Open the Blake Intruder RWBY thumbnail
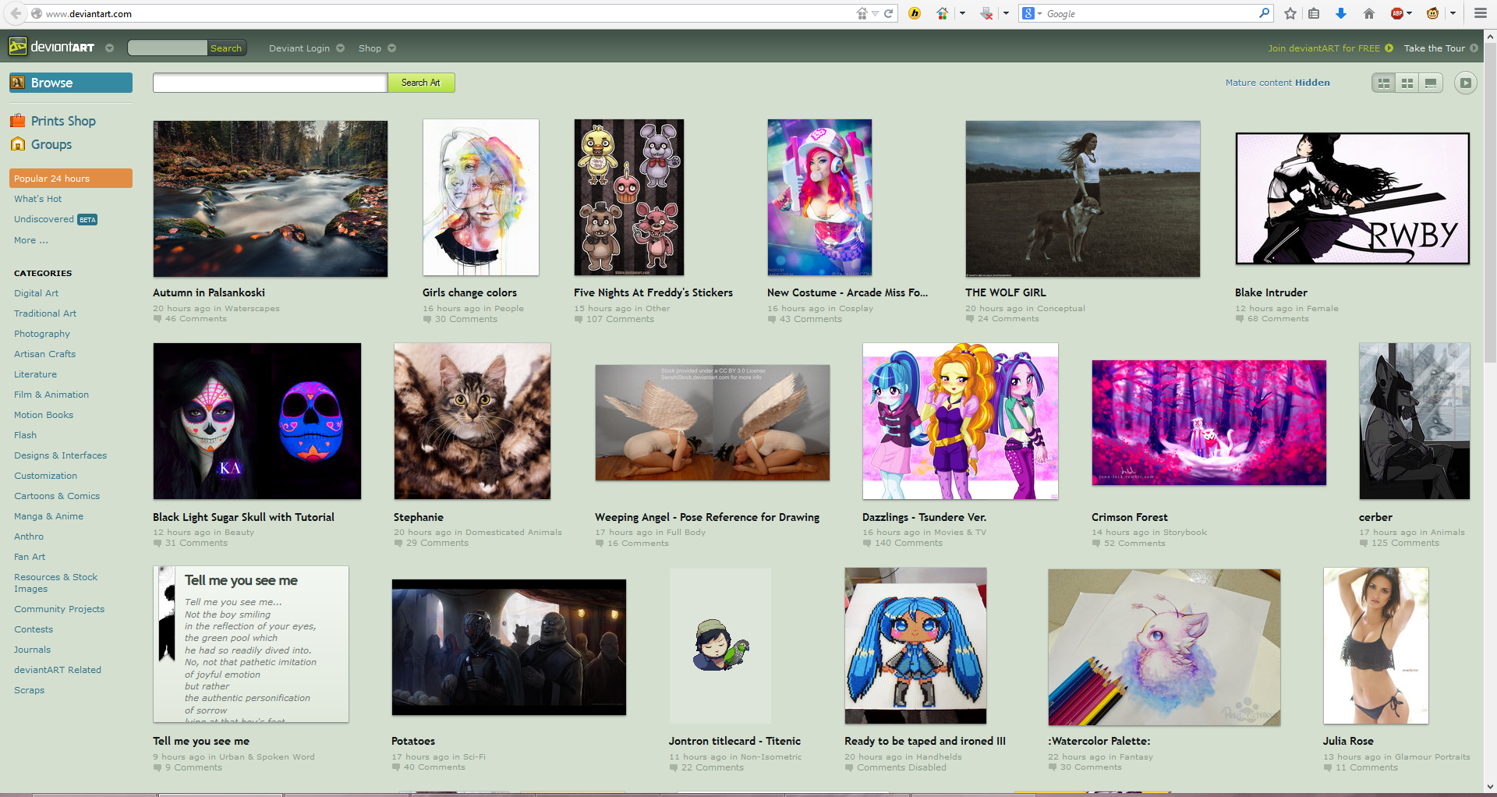The image size is (1497, 797). [1353, 198]
